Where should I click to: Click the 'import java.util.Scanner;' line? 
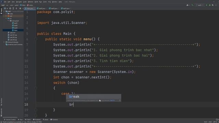coord(62,23)
